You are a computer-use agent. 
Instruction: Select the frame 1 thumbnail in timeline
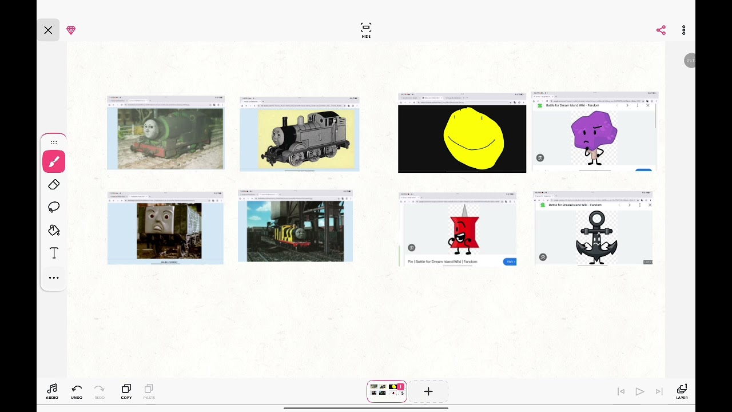coord(387,391)
